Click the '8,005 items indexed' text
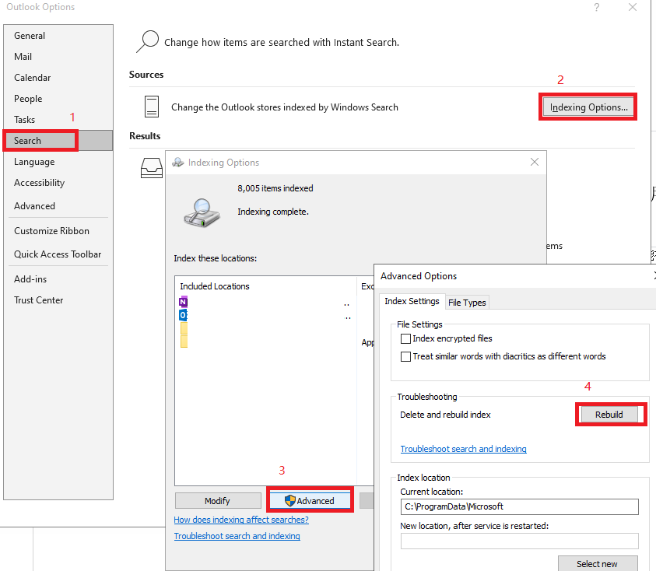The height and width of the screenshot is (571, 656). (x=275, y=188)
